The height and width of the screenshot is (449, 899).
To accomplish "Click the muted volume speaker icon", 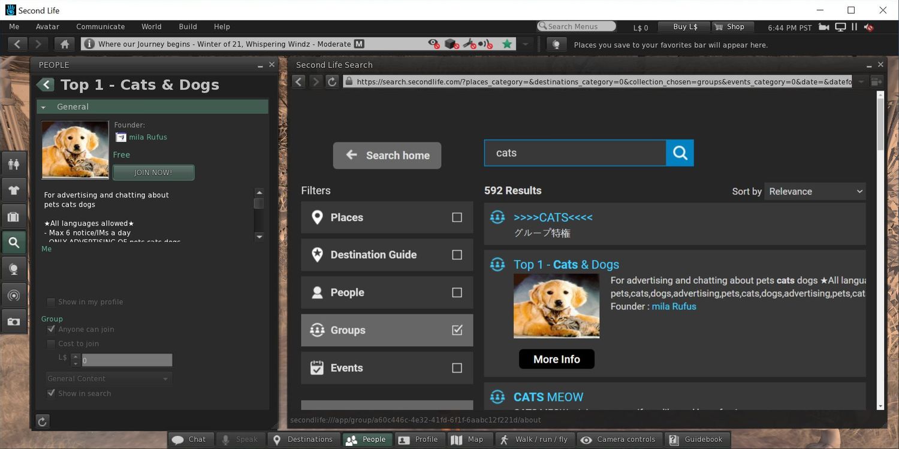I will (868, 27).
